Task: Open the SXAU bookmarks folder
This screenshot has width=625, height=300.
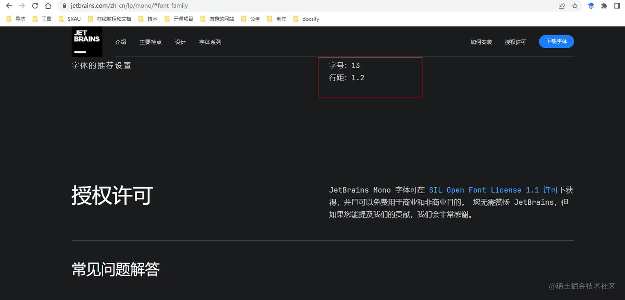Action: pos(70,19)
